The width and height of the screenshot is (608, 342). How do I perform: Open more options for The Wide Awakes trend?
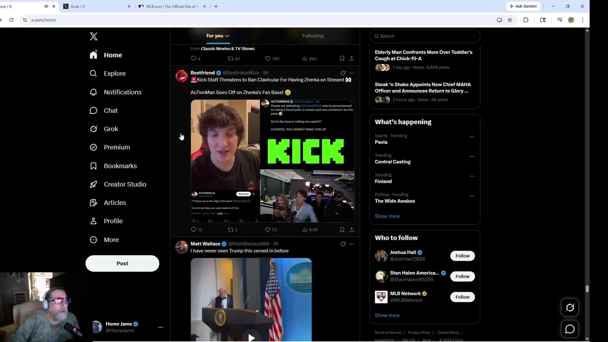[472, 196]
